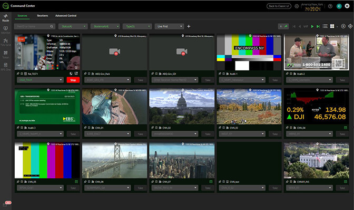The height and width of the screenshot is (210, 354).
Task: Open the schedule calendar icon on the CNN01_INS card
Action: (346, 182)
